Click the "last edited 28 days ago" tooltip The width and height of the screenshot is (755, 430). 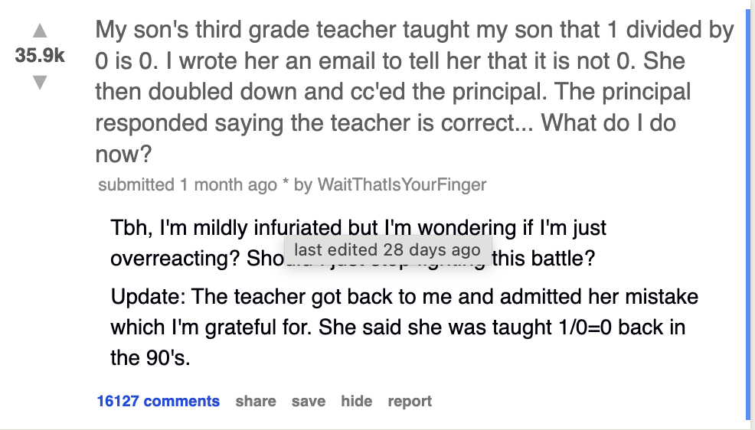click(387, 250)
